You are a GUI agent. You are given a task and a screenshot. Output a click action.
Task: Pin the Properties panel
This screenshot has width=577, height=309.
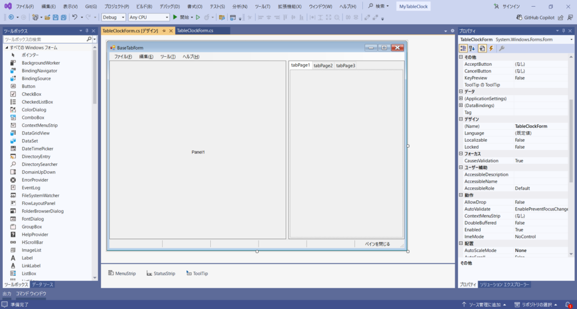pos(563,31)
